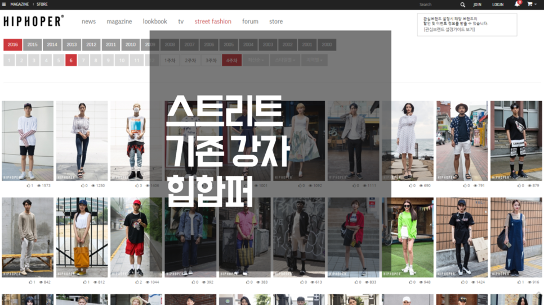The image size is (544, 305).
Task: Select the 2008 year filter
Action: coord(170,45)
